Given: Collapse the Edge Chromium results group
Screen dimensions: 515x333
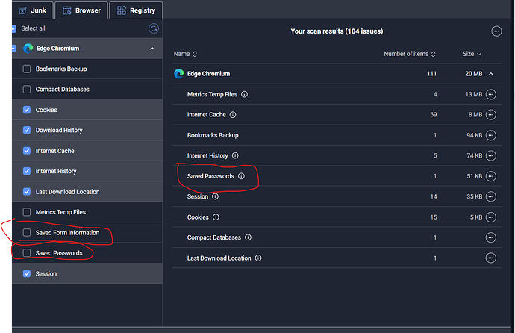Looking at the screenshot, I should click(491, 74).
